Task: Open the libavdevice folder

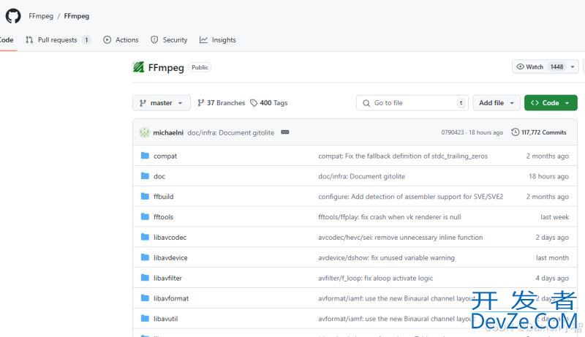Action: [170, 257]
